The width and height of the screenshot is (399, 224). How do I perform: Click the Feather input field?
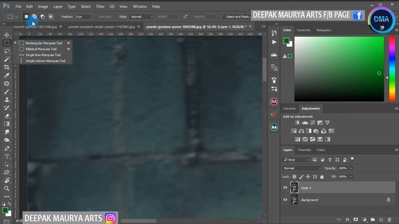click(83, 17)
